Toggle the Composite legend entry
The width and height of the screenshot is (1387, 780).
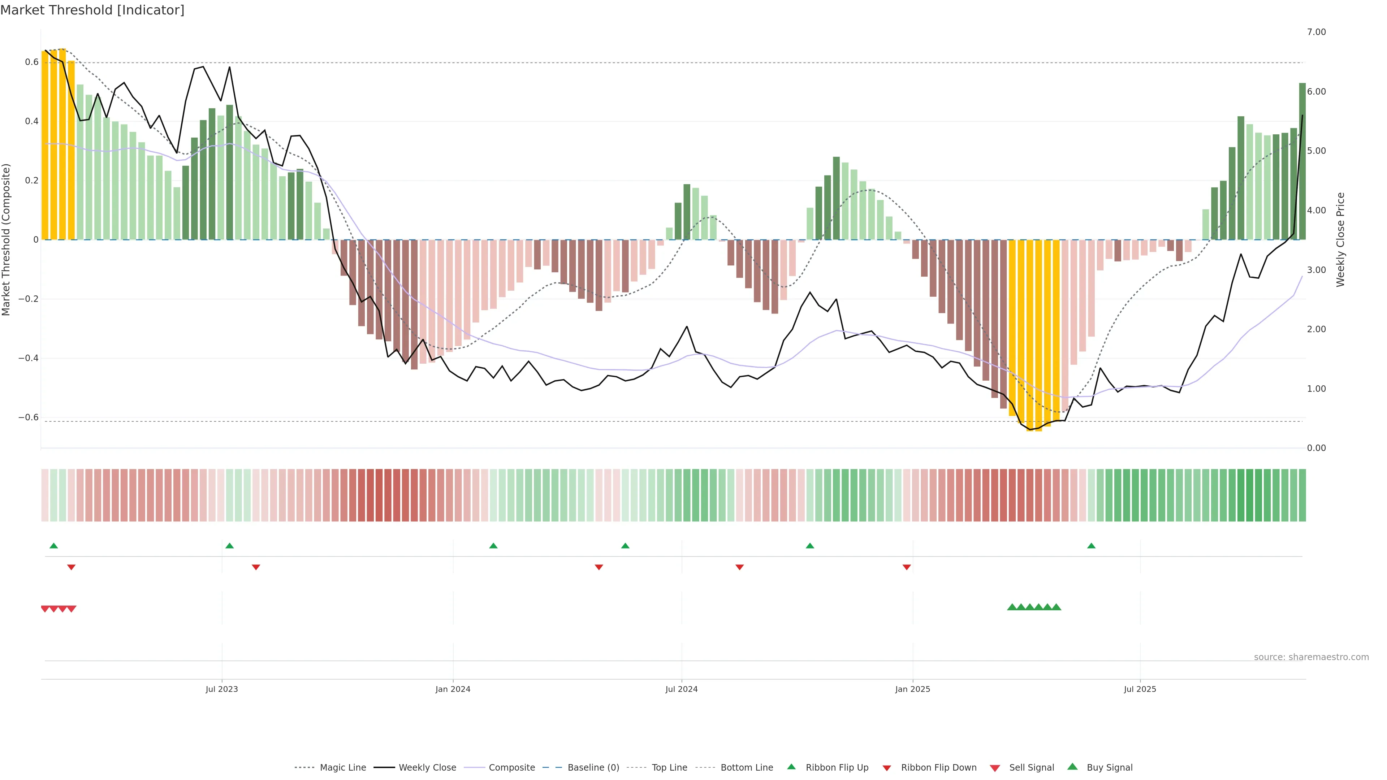pos(511,768)
